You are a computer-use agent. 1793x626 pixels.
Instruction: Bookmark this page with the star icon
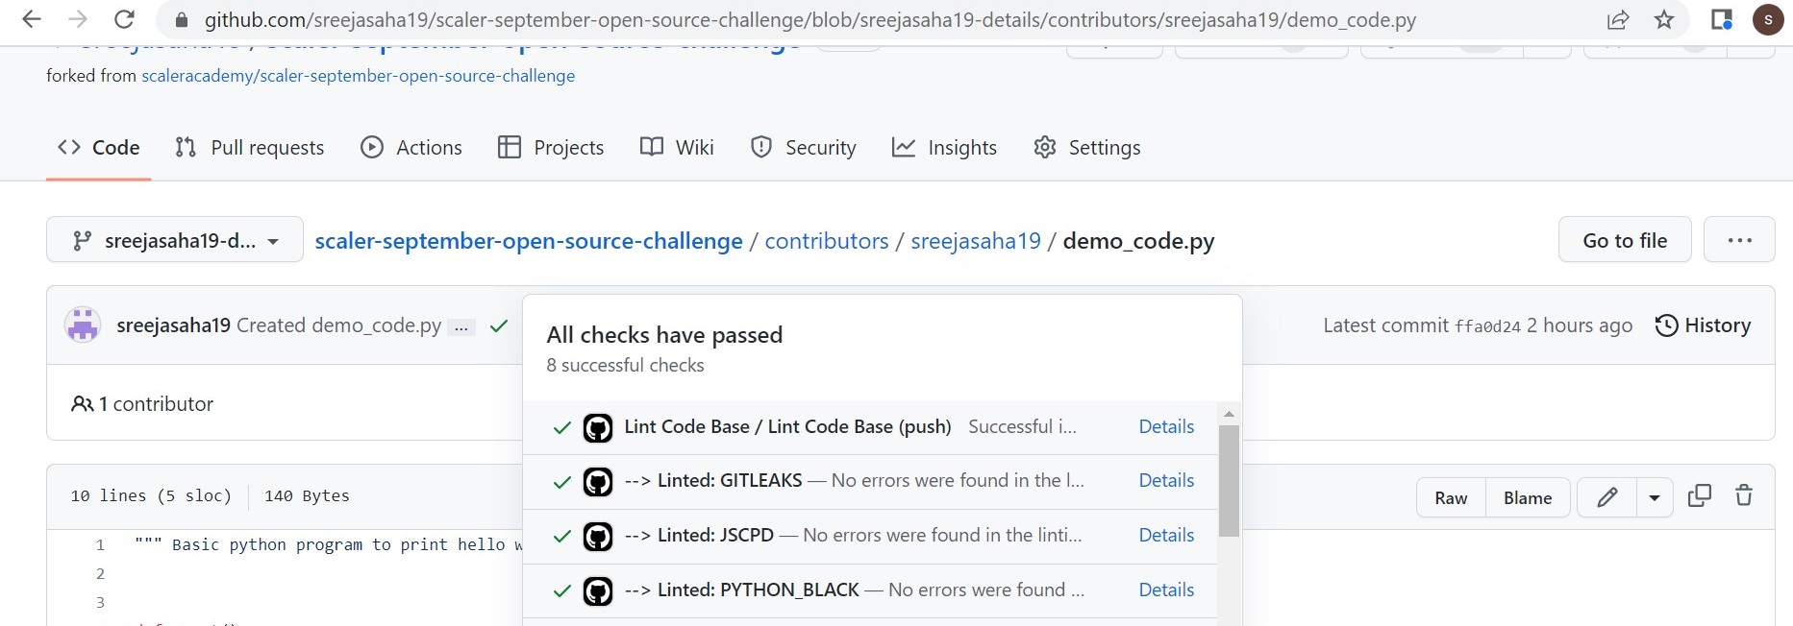(1664, 19)
